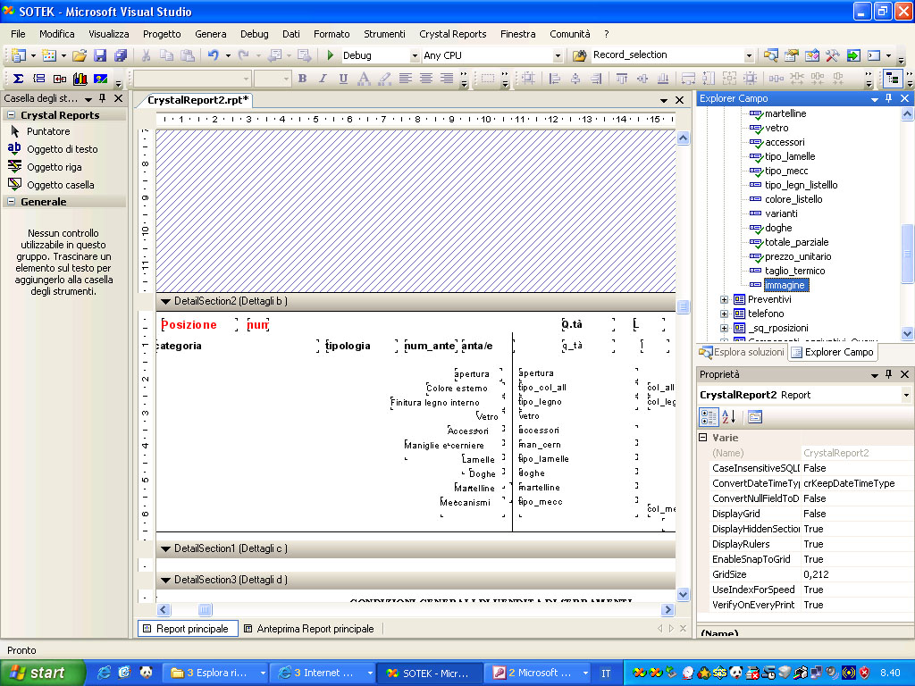Save the current report with the floppy icon
This screenshot has height=686, width=915.
(x=100, y=55)
